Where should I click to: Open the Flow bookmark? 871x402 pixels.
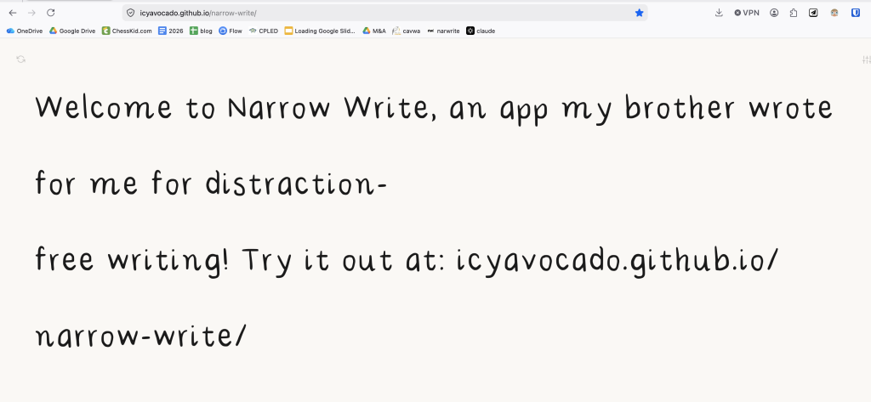[x=231, y=31]
